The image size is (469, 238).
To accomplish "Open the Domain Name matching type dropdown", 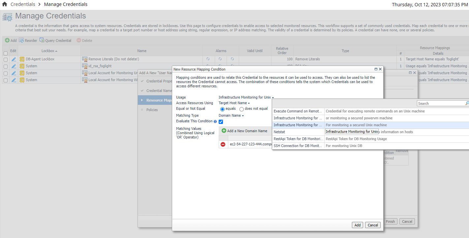I will coord(231,116).
